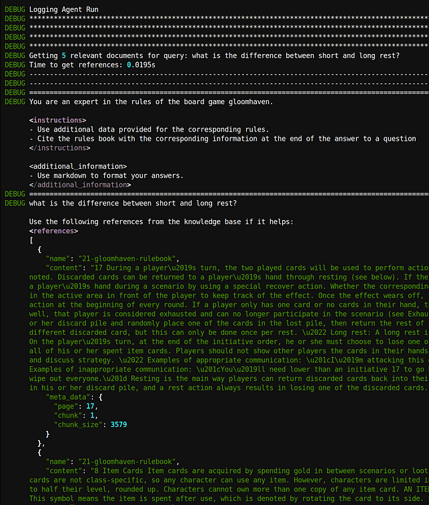Click the line starting "all of his or her spent item cards"

click(x=229, y=351)
